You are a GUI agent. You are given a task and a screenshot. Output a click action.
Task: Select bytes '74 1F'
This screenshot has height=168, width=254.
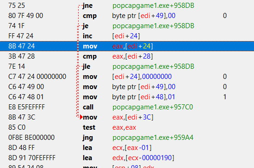(x=16, y=26)
